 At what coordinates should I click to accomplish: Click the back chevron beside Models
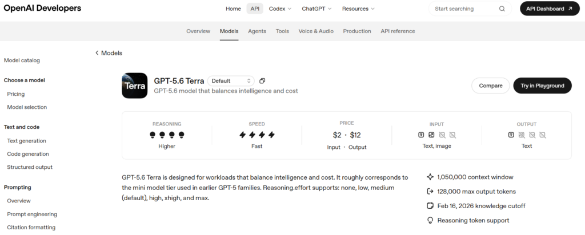pos(97,53)
